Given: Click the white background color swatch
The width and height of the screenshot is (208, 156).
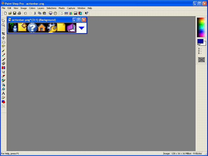Looking at the screenshot, I should click(x=204, y=44).
